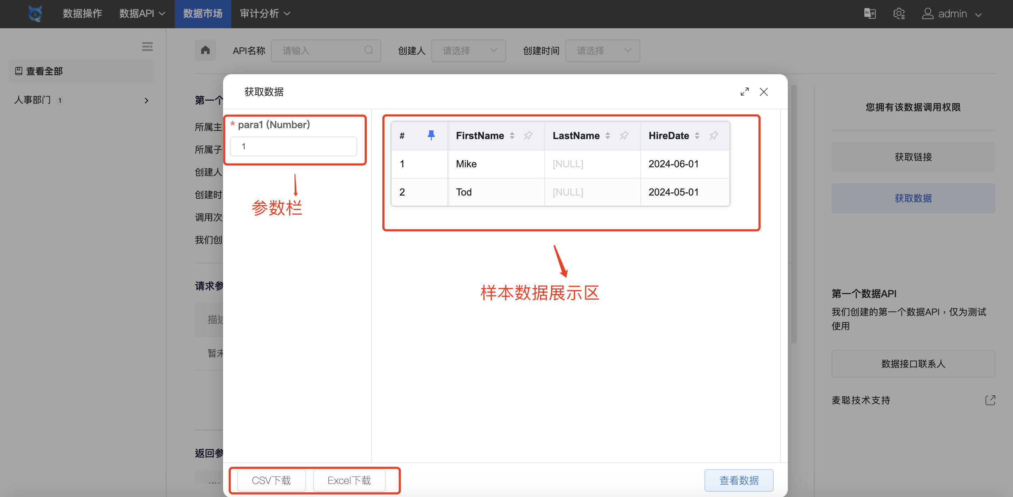Click the home icon beside API名称
The width and height of the screenshot is (1013, 497).
[x=205, y=50]
